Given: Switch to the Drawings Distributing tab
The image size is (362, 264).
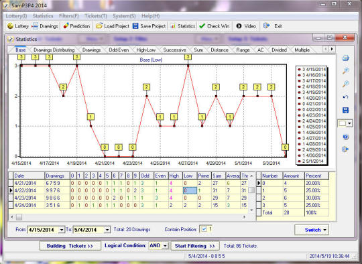Looking at the screenshot, I should [x=54, y=50].
